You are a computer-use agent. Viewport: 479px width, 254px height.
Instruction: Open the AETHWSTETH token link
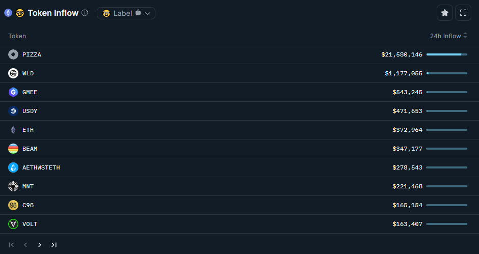[41, 167]
